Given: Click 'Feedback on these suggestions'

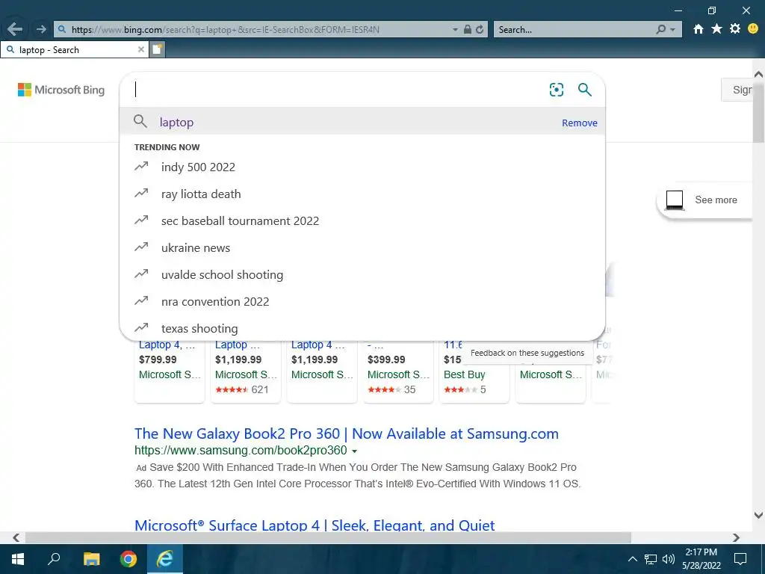Looking at the screenshot, I should point(527,353).
